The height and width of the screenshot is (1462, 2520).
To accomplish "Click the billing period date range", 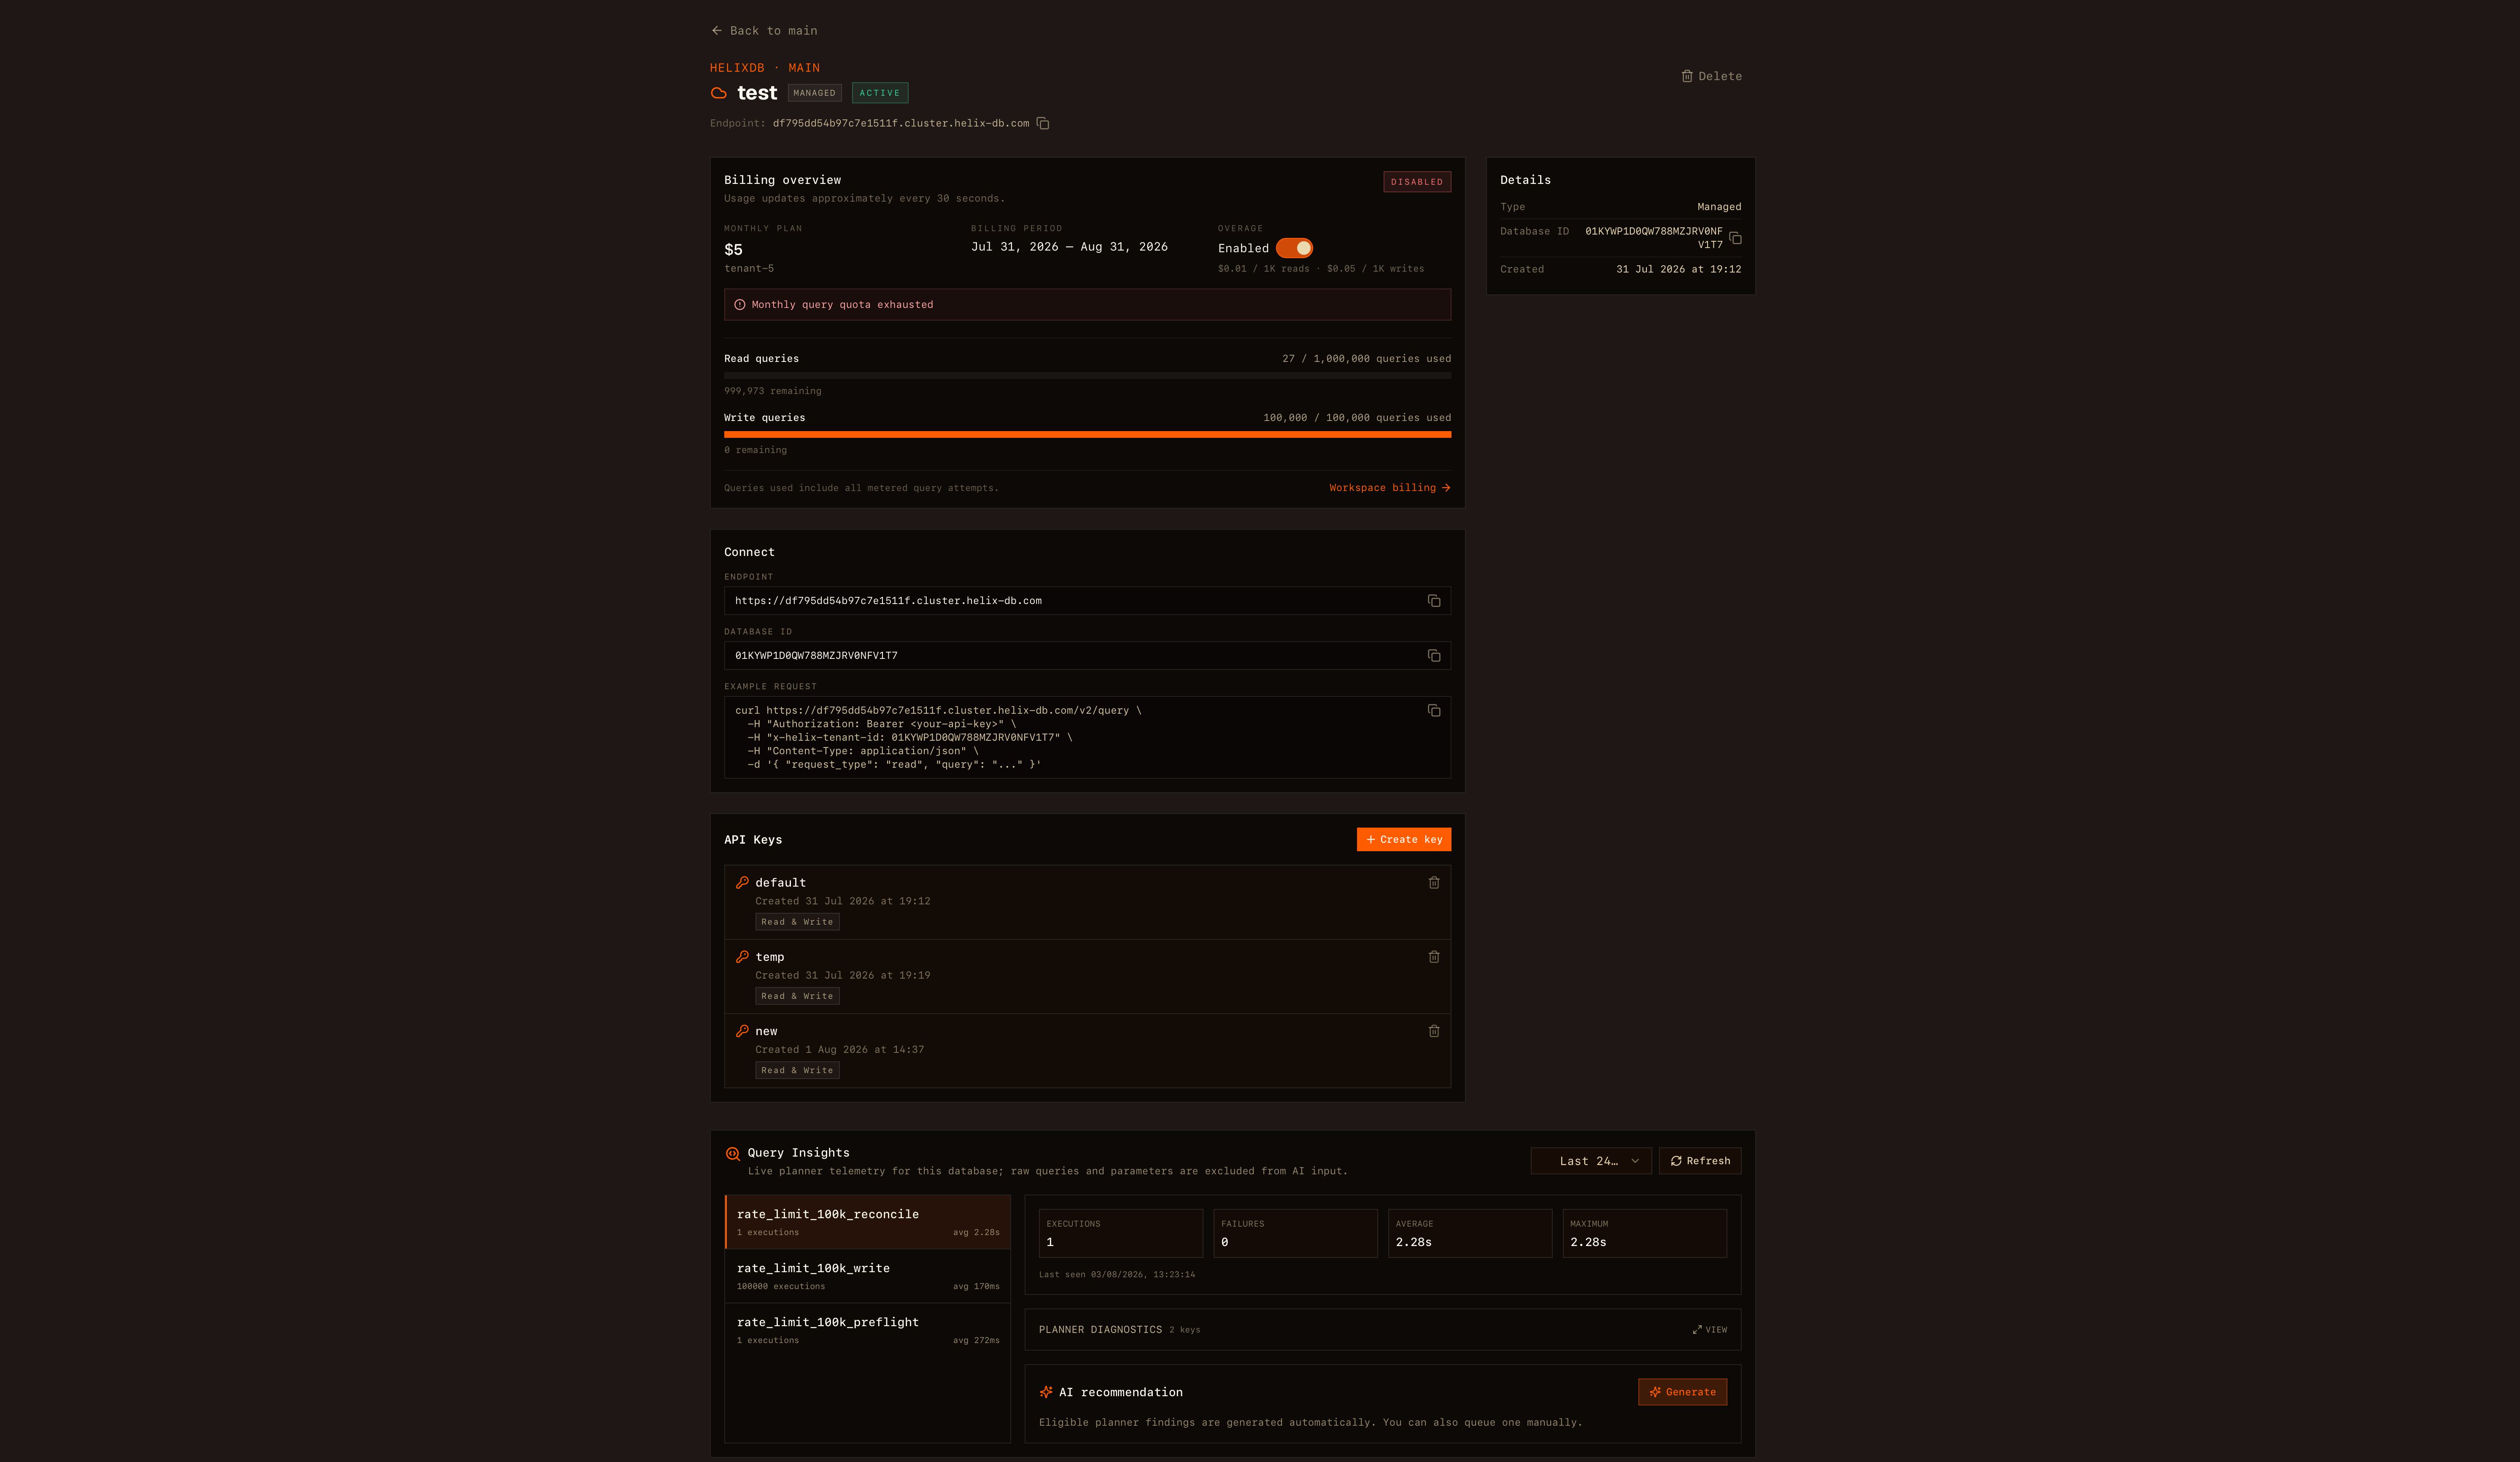I will tap(1069, 247).
